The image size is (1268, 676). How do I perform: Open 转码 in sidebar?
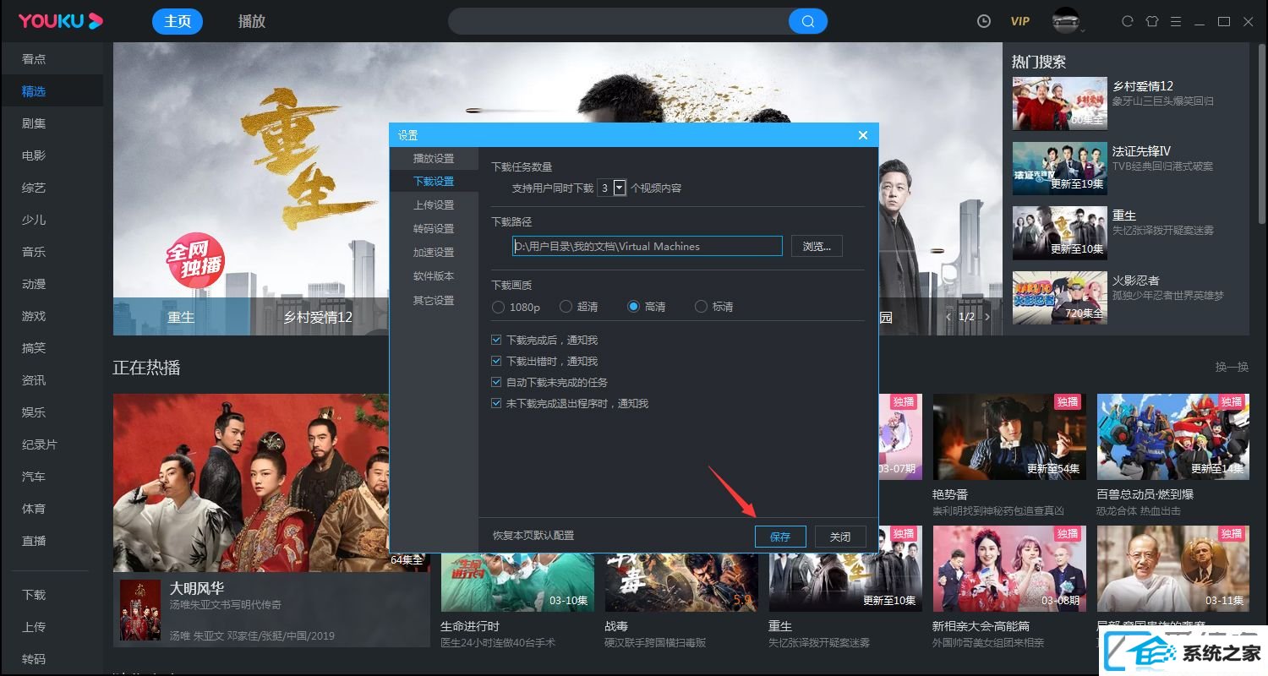tap(34, 659)
